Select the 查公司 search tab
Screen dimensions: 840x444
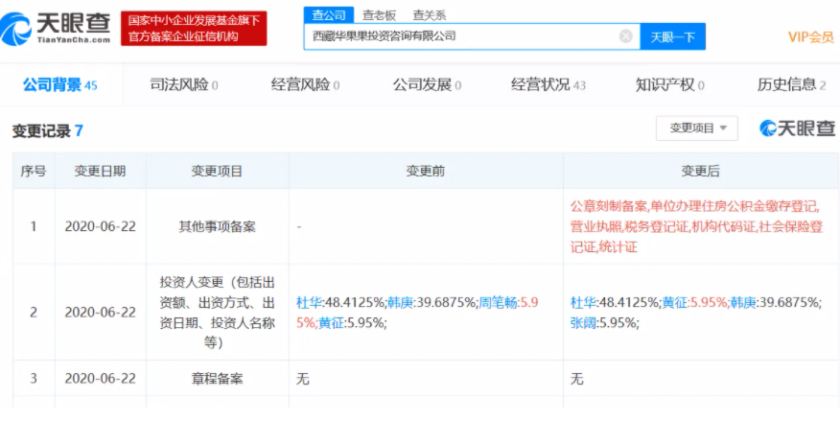coord(328,15)
